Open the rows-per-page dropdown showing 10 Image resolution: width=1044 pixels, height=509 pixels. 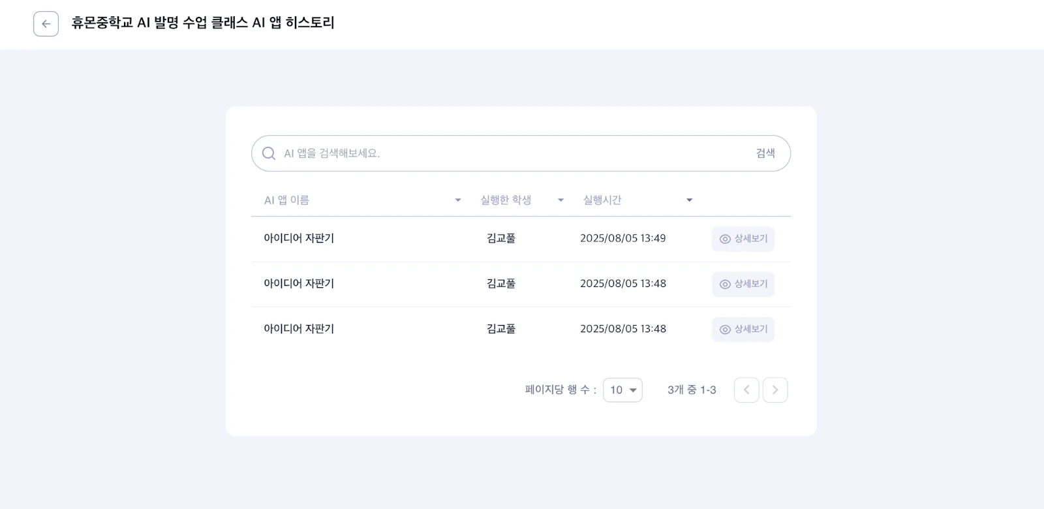(x=622, y=390)
